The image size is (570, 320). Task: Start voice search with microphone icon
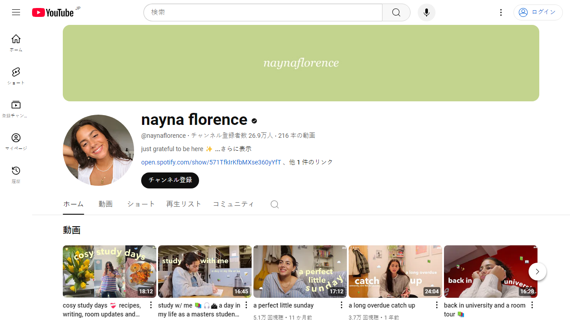coord(427,12)
